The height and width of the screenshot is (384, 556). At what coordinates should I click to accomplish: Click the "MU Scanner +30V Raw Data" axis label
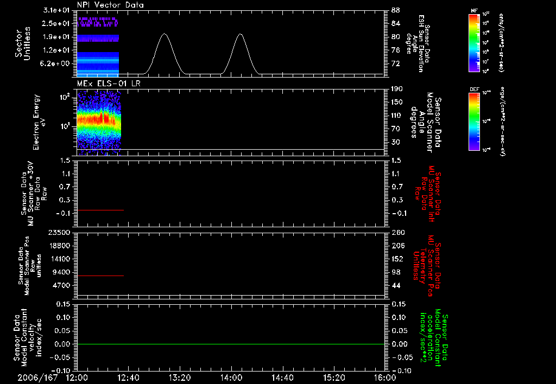34,194
